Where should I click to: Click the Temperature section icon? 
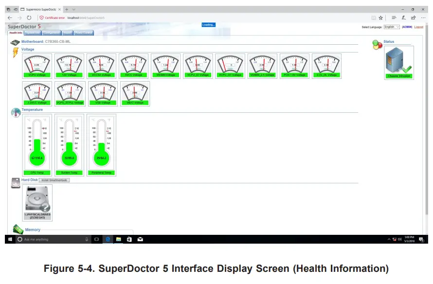pyautogui.click(x=16, y=113)
